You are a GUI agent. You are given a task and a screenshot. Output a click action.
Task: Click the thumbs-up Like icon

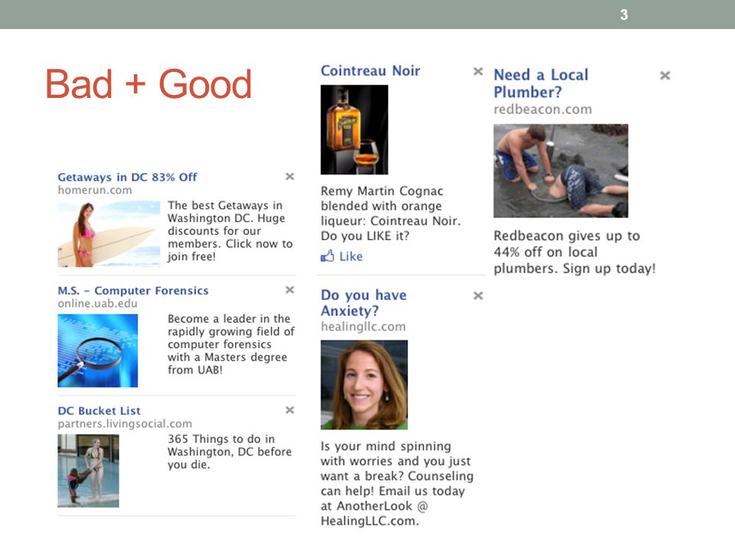327,256
